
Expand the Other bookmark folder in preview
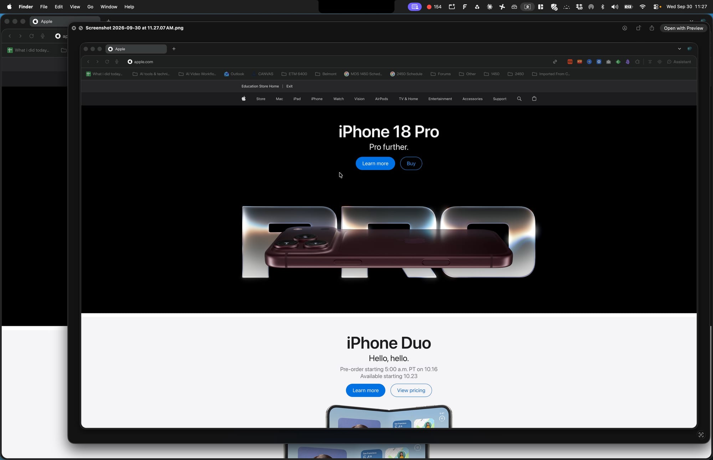pyautogui.click(x=467, y=74)
